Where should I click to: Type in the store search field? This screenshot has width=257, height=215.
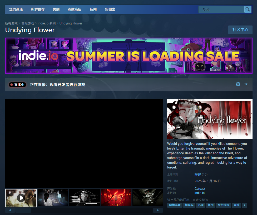click(221, 9)
